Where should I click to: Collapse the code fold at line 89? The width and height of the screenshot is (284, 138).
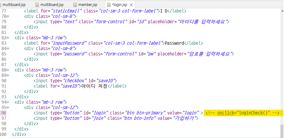8,75
